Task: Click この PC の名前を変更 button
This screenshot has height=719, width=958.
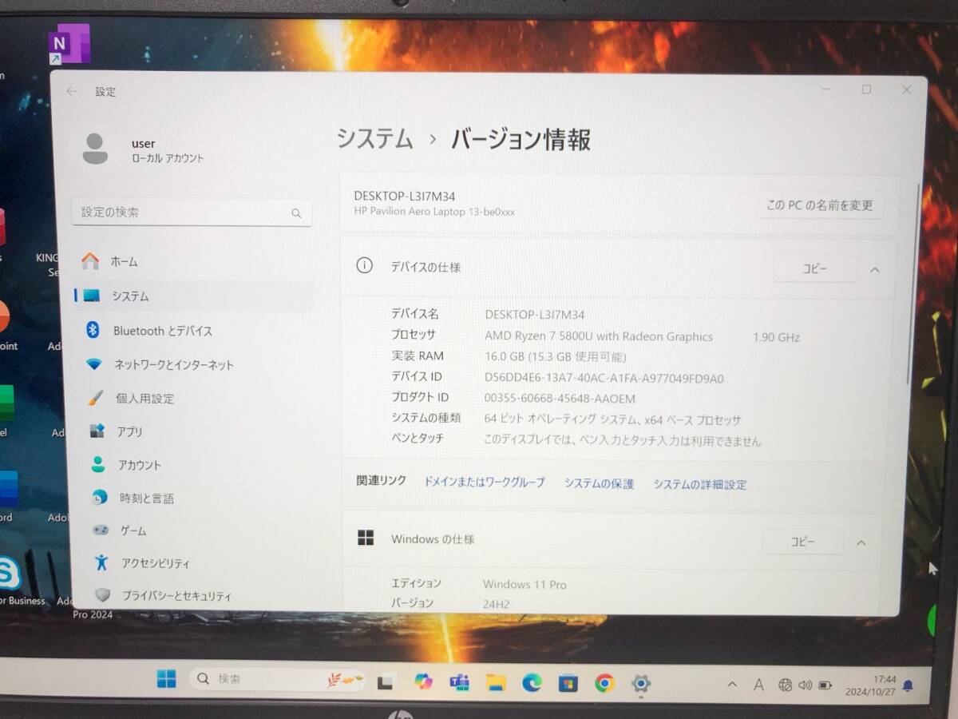Action: 820,205
